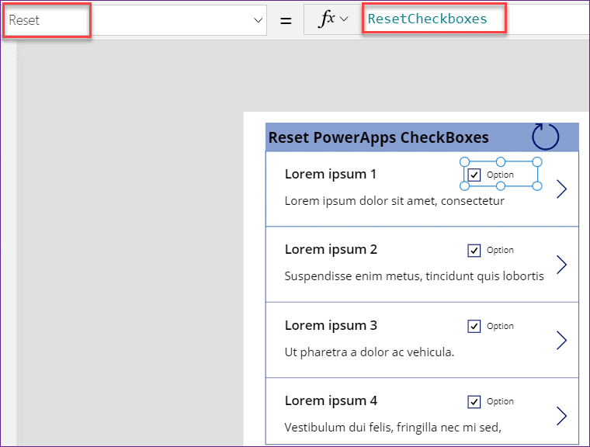Open the Lorem ipsum 4 chevron arrow
This screenshot has height=447, width=590.
point(561,416)
